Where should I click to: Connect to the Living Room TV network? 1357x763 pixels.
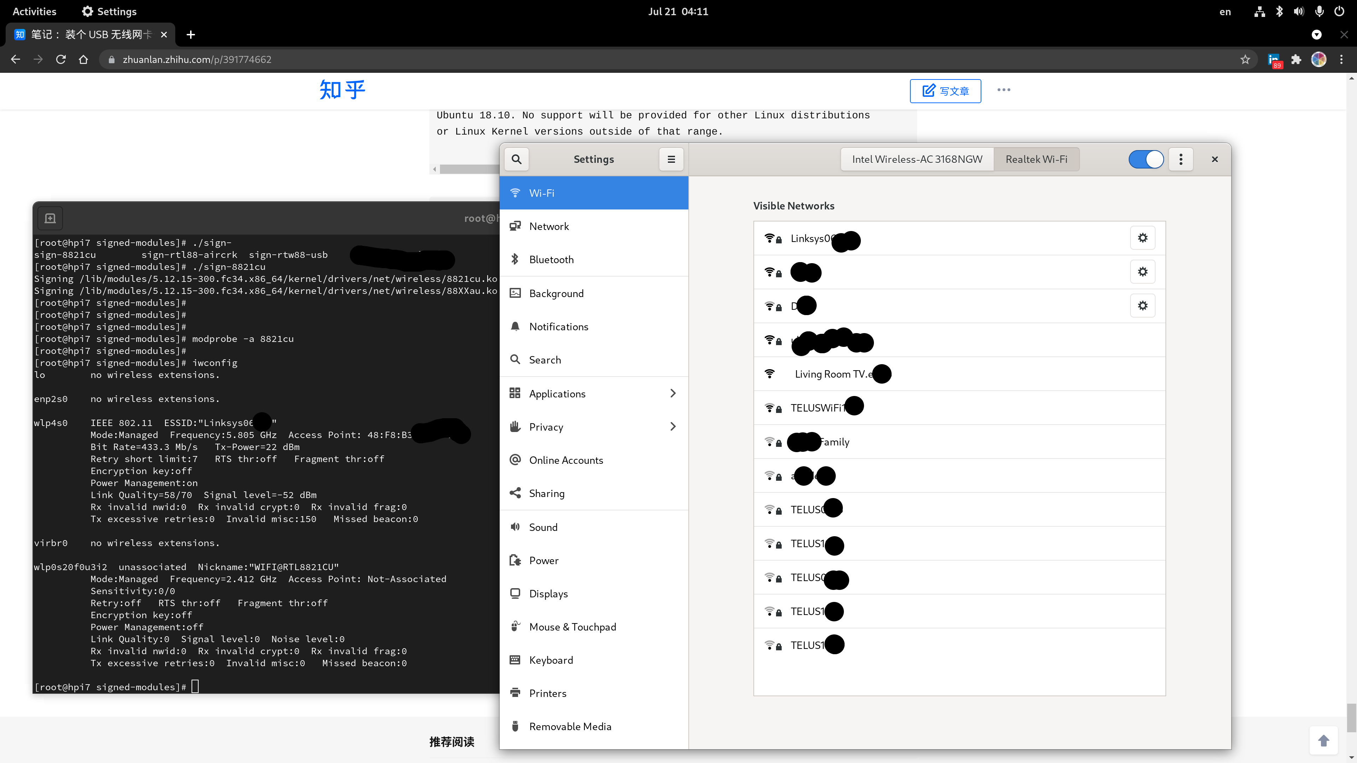pos(959,374)
